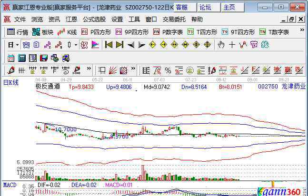Click the colored flag chart icon
The image size is (308, 196).
tap(95, 45)
